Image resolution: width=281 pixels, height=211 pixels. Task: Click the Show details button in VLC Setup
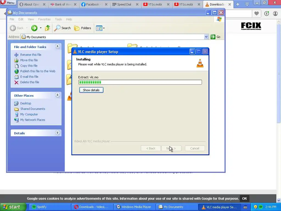pos(91,90)
